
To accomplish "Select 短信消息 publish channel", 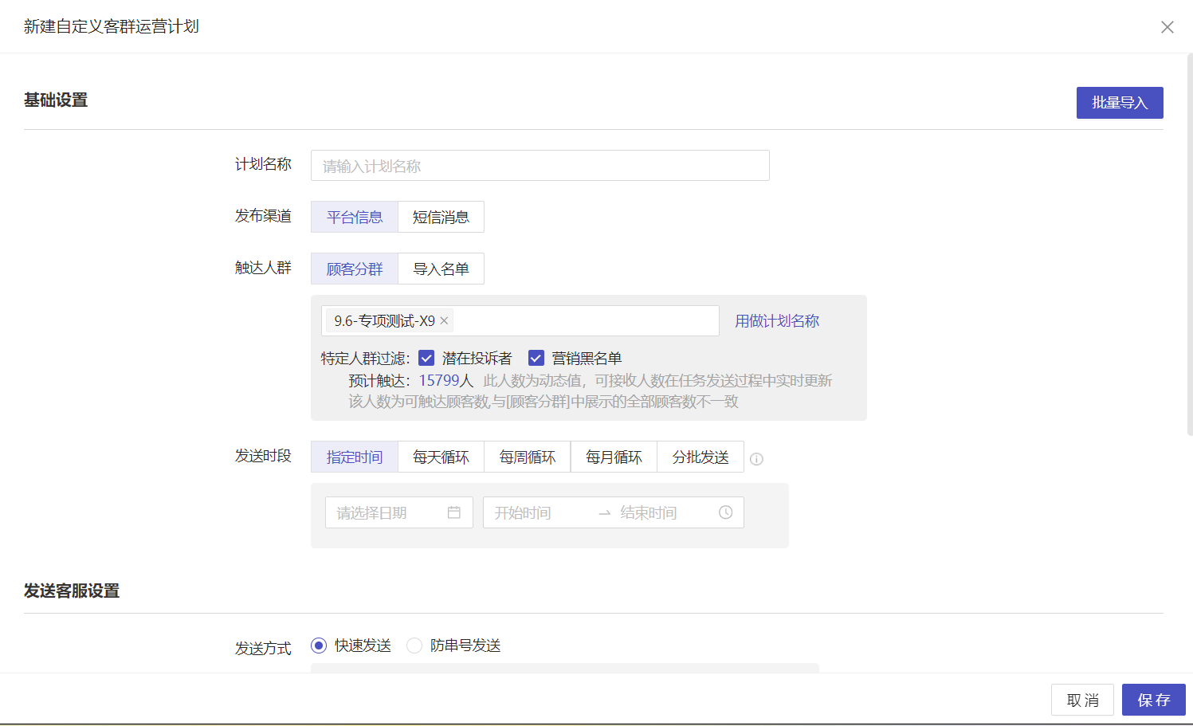I will pyautogui.click(x=441, y=217).
